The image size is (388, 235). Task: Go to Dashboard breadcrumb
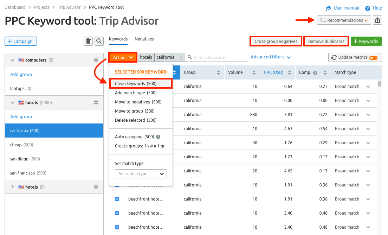click(x=15, y=7)
